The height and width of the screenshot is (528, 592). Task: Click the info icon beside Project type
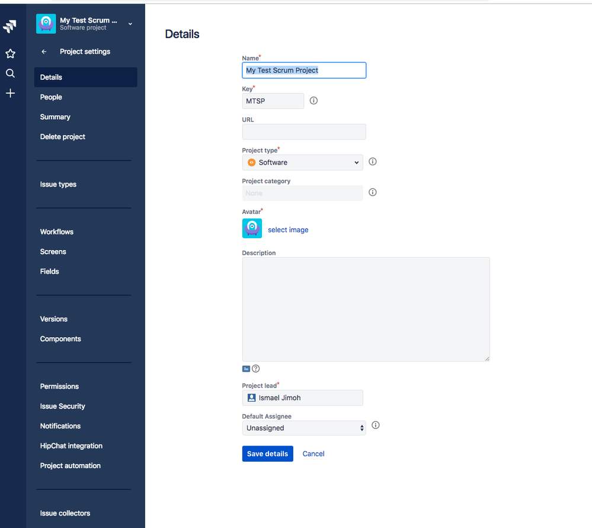(372, 161)
